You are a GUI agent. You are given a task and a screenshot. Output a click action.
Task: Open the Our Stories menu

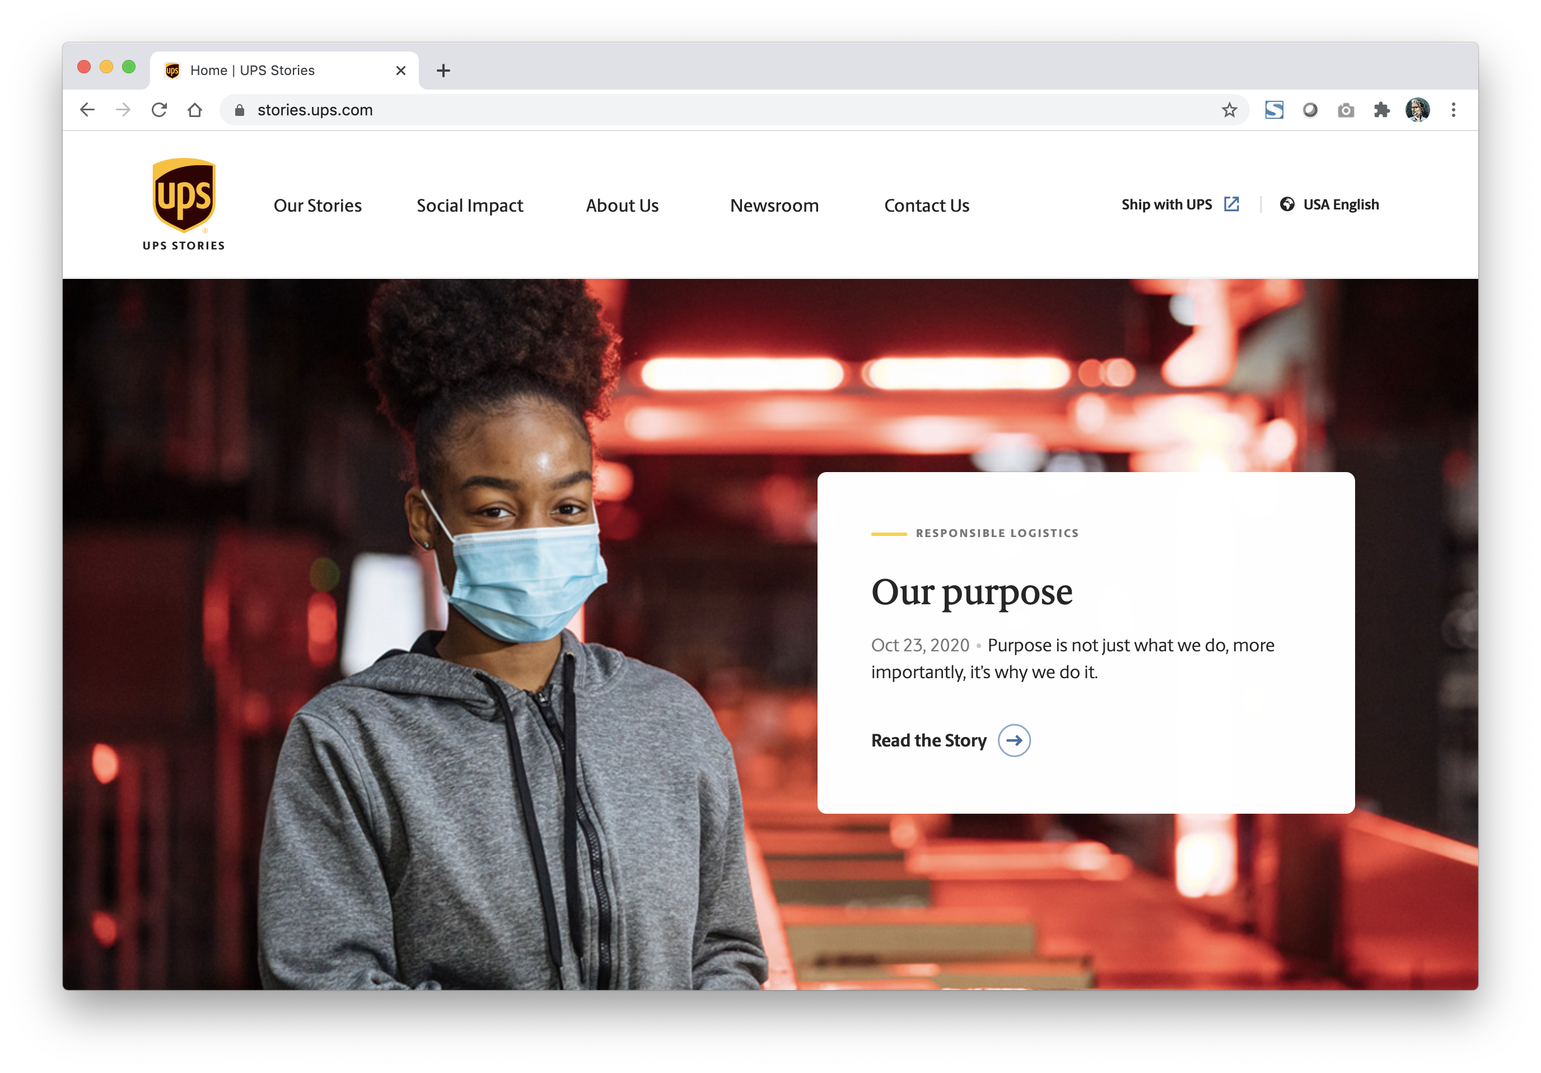tap(317, 206)
